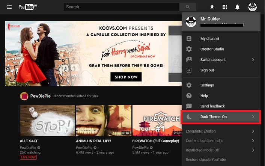The height and width of the screenshot is (166, 265).
Task: Open the YouTube apps grid icon
Action: tap(224, 7)
